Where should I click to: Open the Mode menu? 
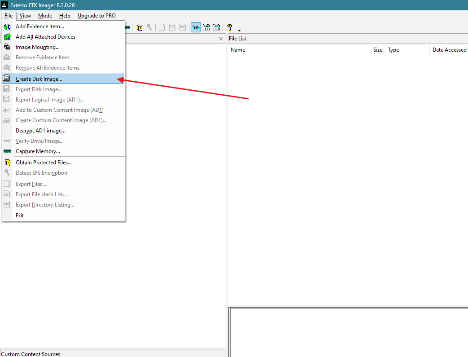pos(45,16)
